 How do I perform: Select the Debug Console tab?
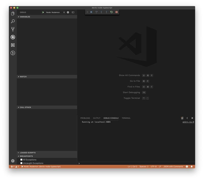tap(111, 118)
